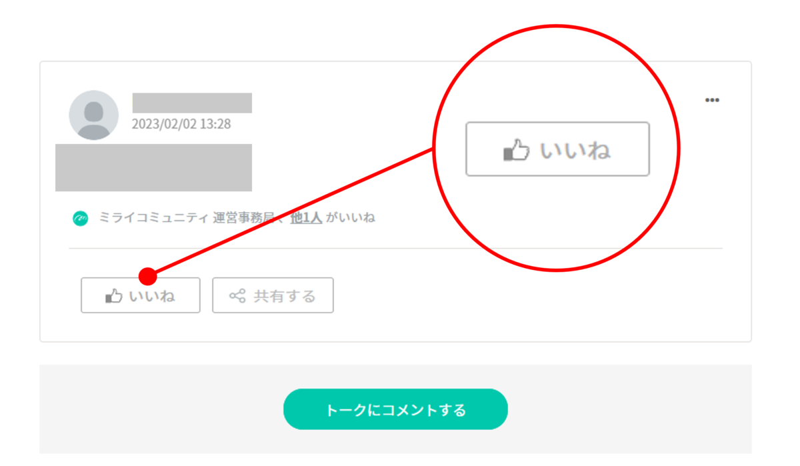Screen dimensions: 800x466
Task: Click the teal ミライコミュニティ logo icon
Action: (80, 218)
